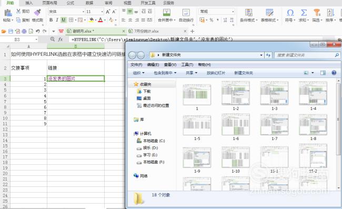Image resolution: width=342 pixels, height=209 pixels.
Task: Click the red font color A
Action: click(100, 20)
